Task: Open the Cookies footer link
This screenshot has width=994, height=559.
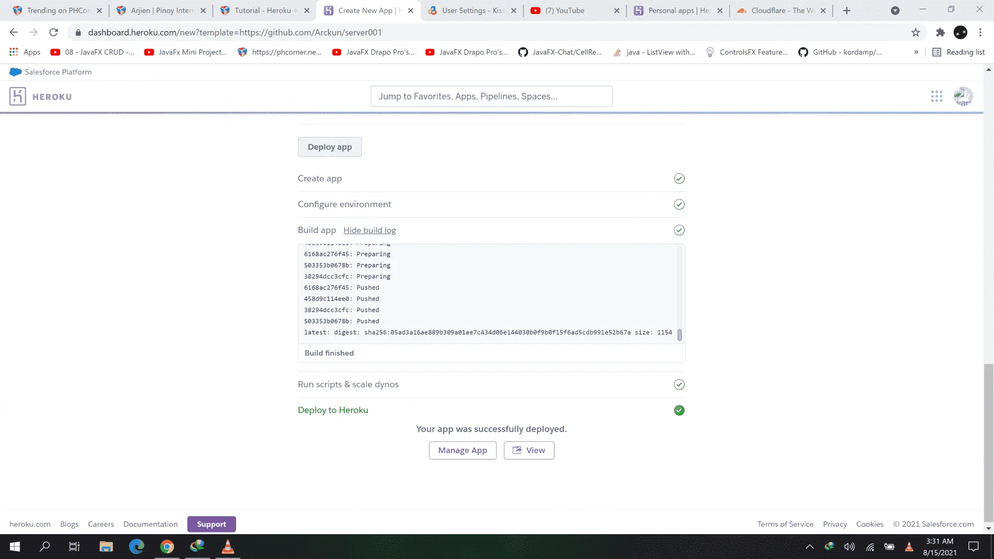Action: 870,524
